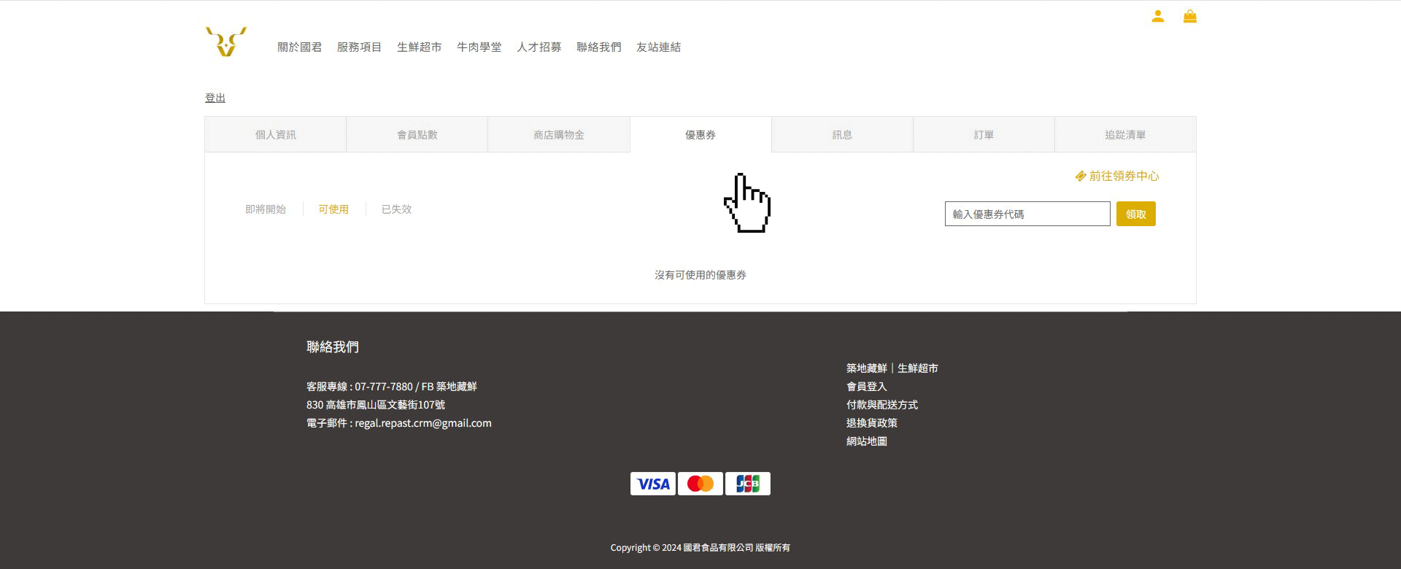The image size is (1401, 569).
Task: Switch to the 訊息 tab
Action: pyautogui.click(x=842, y=135)
